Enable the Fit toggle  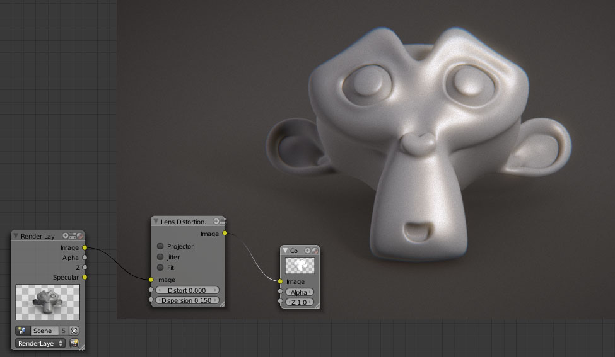pyautogui.click(x=160, y=268)
